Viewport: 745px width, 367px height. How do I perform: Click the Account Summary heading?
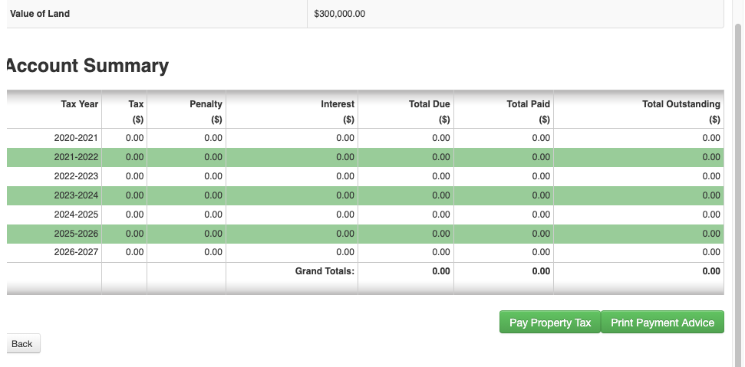[x=87, y=65]
